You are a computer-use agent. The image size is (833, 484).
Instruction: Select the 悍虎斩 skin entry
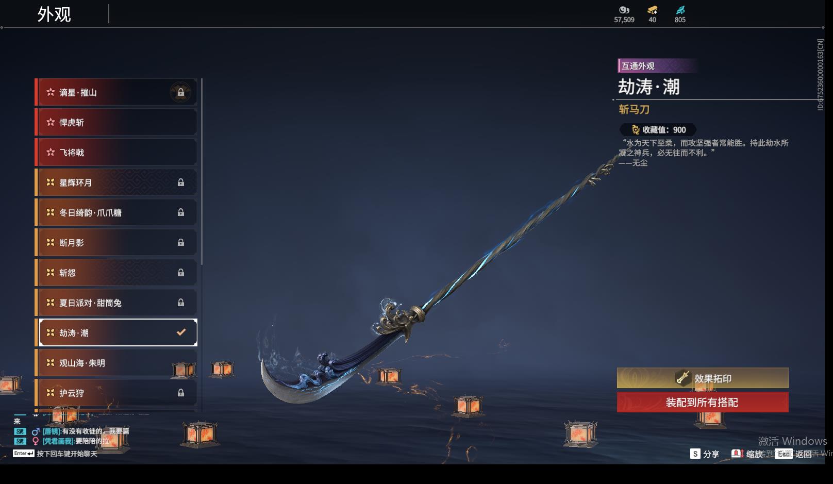116,123
